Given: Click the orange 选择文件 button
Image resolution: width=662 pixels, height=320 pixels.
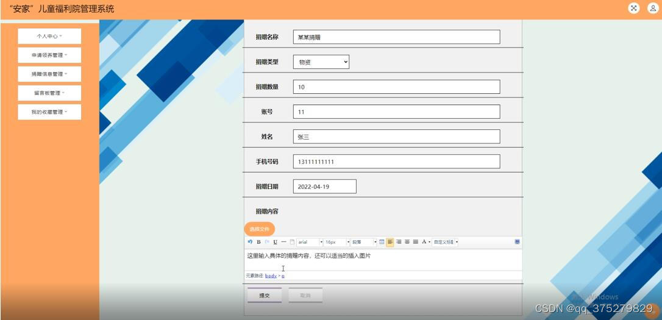Looking at the screenshot, I should coord(259,229).
